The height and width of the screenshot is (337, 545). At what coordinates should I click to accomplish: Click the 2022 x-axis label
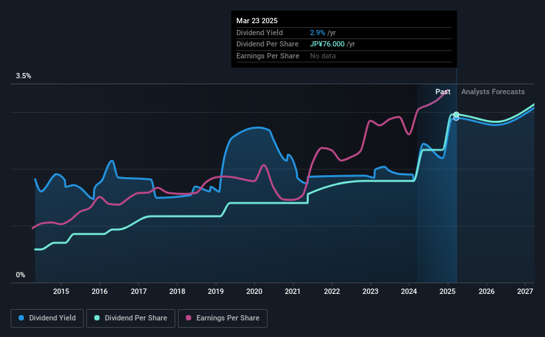(332, 291)
